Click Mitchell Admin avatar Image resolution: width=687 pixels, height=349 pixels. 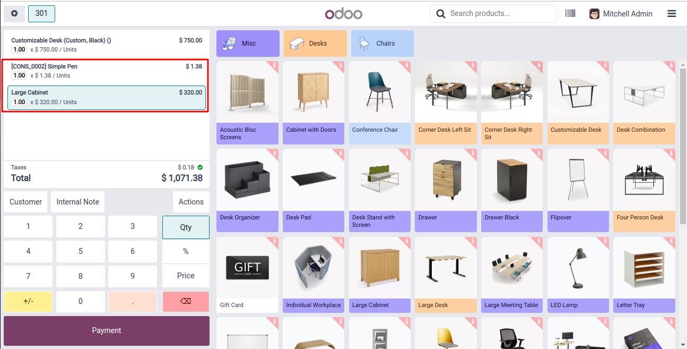click(595, 14)
